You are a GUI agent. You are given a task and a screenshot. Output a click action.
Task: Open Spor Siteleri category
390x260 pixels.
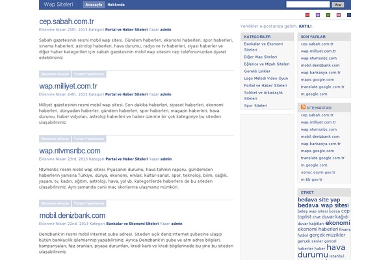click(255, 106)
